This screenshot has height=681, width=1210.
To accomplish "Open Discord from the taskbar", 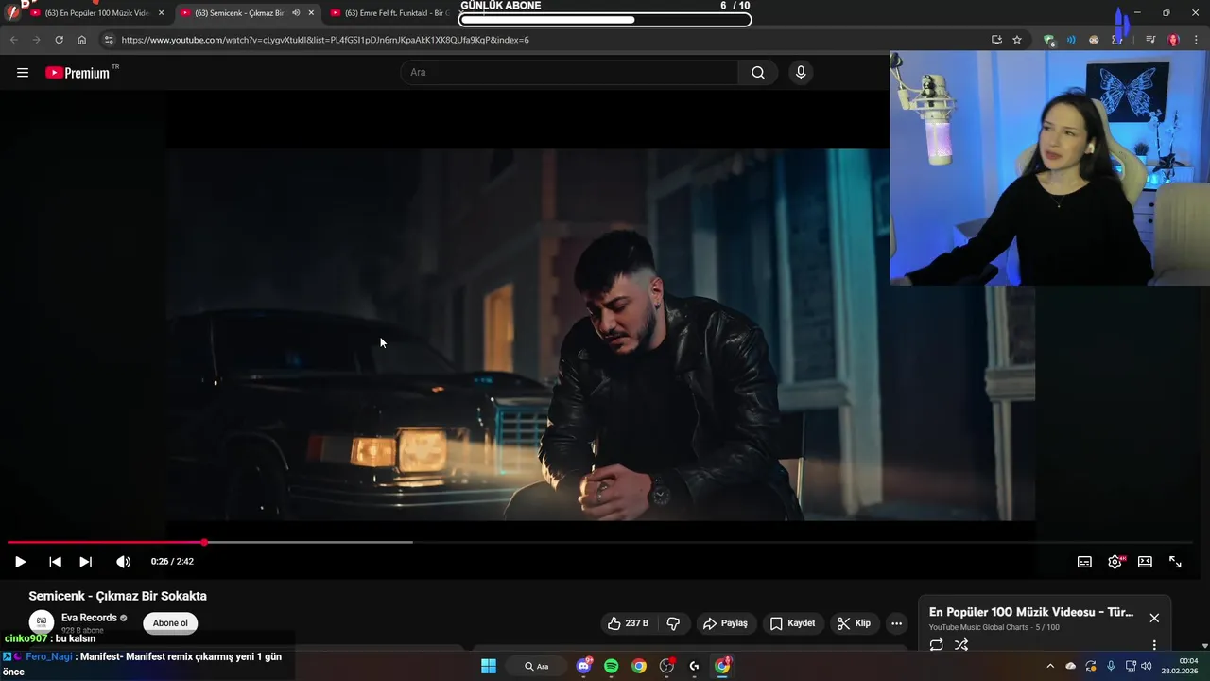I will pyautogui.click(x=583, y=666).
